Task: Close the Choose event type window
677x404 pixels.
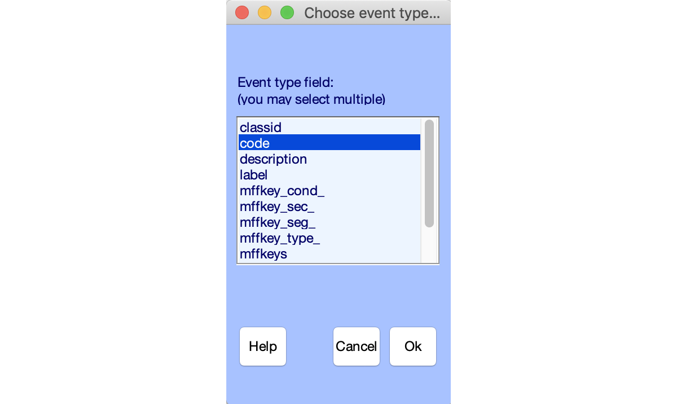Action: point(242,12)
